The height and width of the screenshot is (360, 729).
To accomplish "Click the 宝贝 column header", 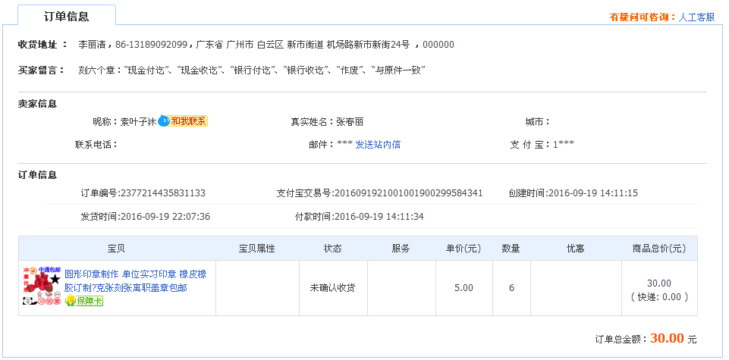I will (x=117, y=249).
